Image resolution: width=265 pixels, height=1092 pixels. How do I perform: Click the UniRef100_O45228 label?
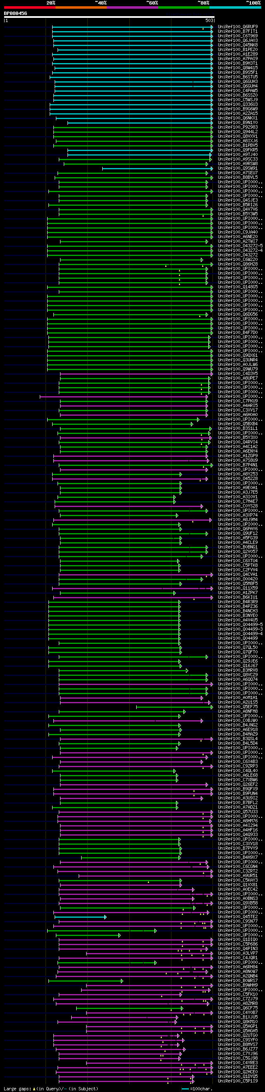(x=238, y=479)
